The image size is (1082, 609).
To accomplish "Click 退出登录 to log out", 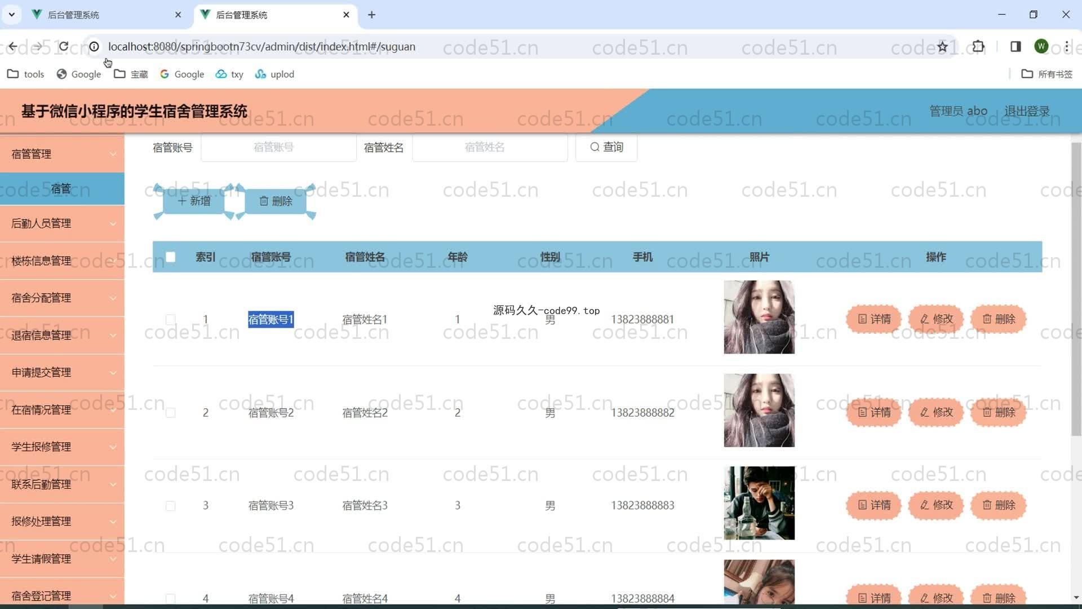I will (x=1027, y=111).
